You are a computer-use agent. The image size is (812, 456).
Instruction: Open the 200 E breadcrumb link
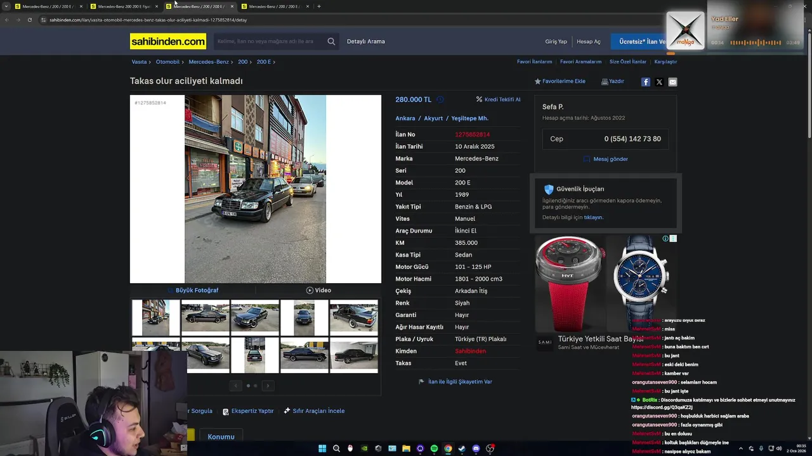pyautogui.click(x=263, y=61)
